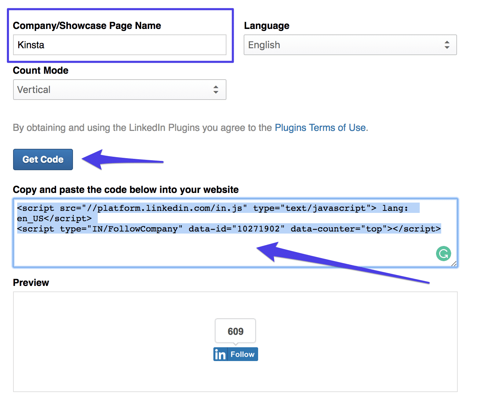The width and height of the screenshot is (477, 401).
Task: Click the "Copy and paste the code" heading
Action: tap(126, 190)
